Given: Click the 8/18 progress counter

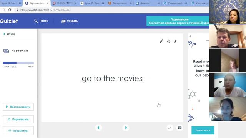Looking at the screenshot, I should [x=31, y=67].
